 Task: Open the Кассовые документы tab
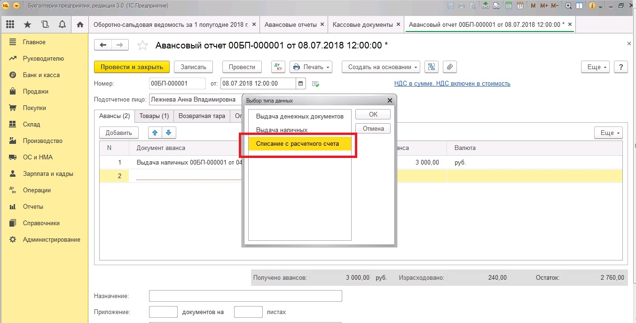366,24
